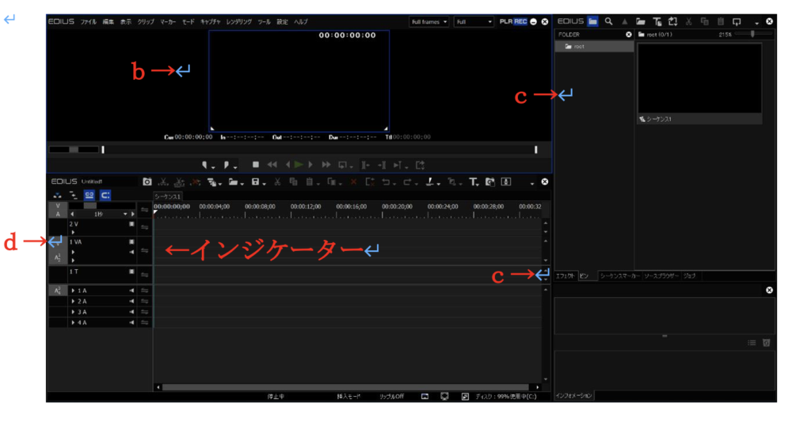Screen dimensions: 811x426
Task: Open the レンダリング menu
Action: (239, 21)
